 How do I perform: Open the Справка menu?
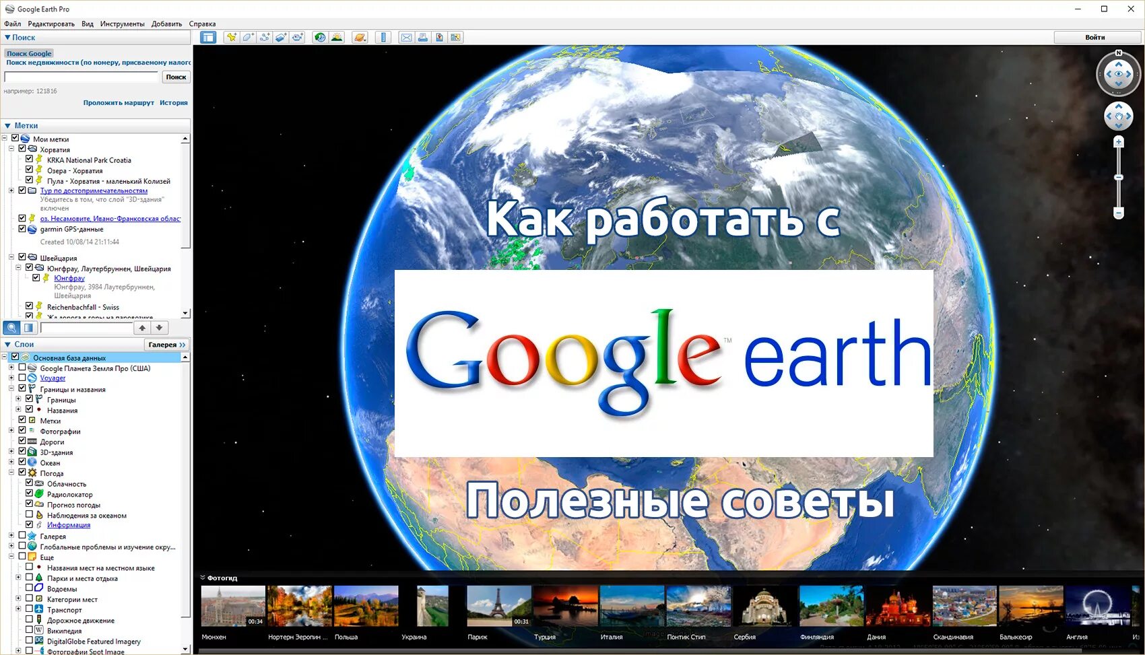(202, 24)
